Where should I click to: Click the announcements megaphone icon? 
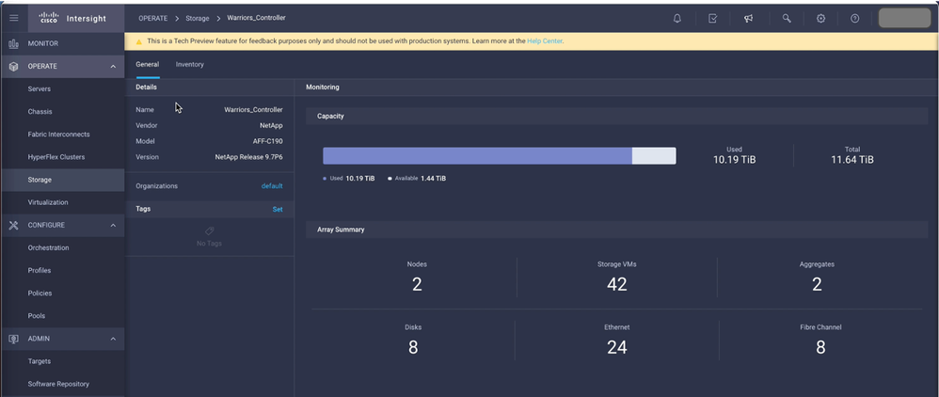[x=749, y=19]
